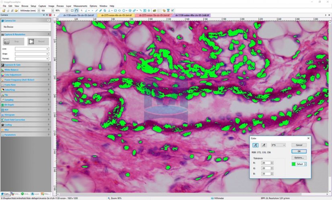
Task: Click the R tolerance input field
Action: coord(265,163)
